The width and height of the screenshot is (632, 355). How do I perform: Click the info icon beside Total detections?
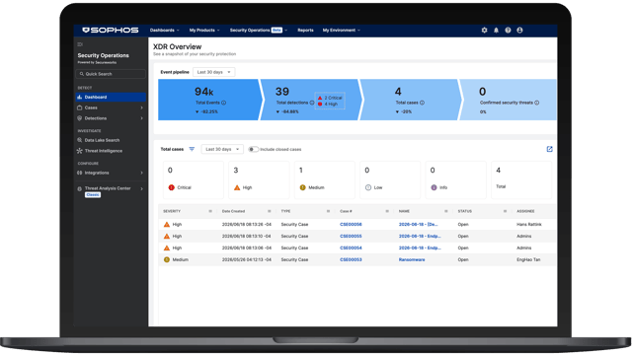312,103
